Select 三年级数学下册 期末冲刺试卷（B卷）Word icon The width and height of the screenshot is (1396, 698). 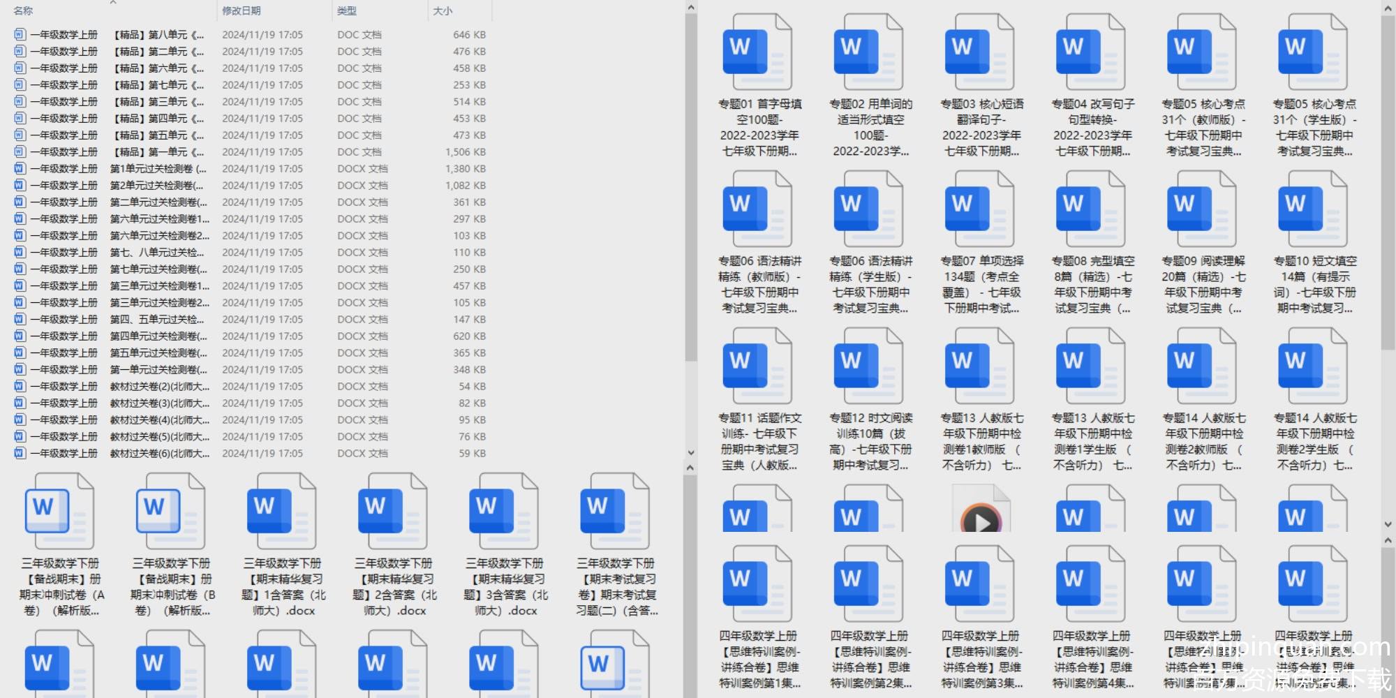coord(171,512)
